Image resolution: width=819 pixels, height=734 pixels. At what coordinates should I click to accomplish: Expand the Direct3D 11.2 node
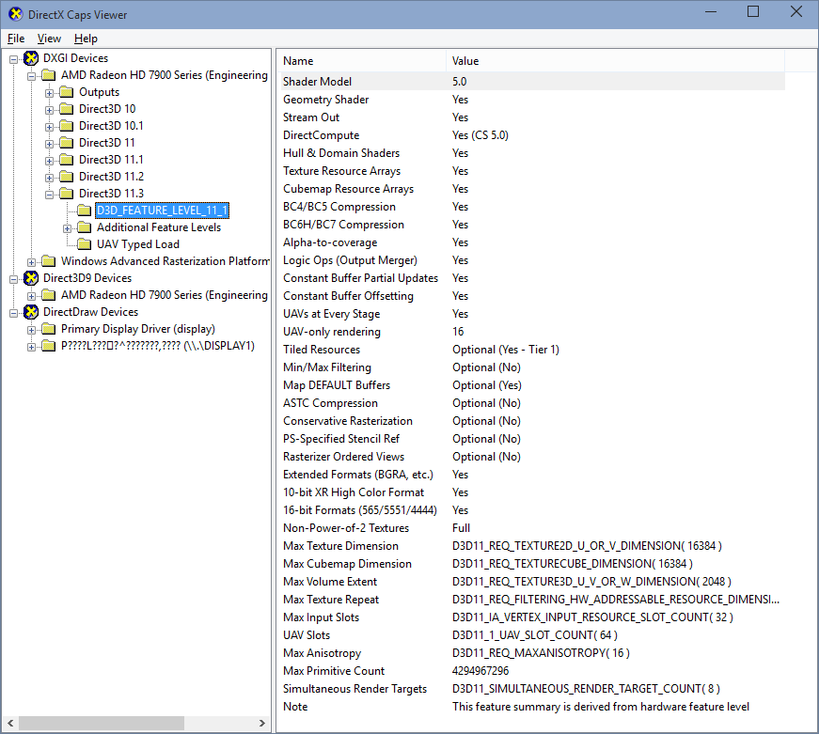(x=49, y=178)
